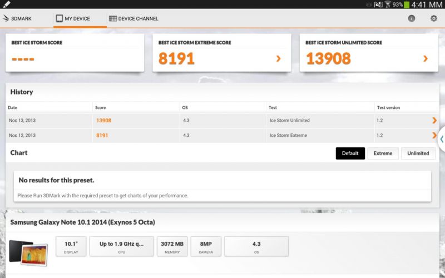
Task: Tap the 10.1" Display spec box
Action: 71,246
